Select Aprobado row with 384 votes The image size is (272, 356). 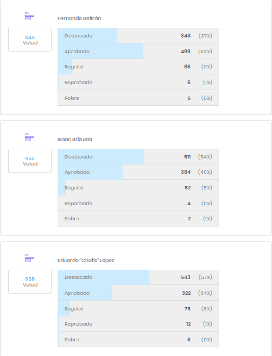point(138,172)
